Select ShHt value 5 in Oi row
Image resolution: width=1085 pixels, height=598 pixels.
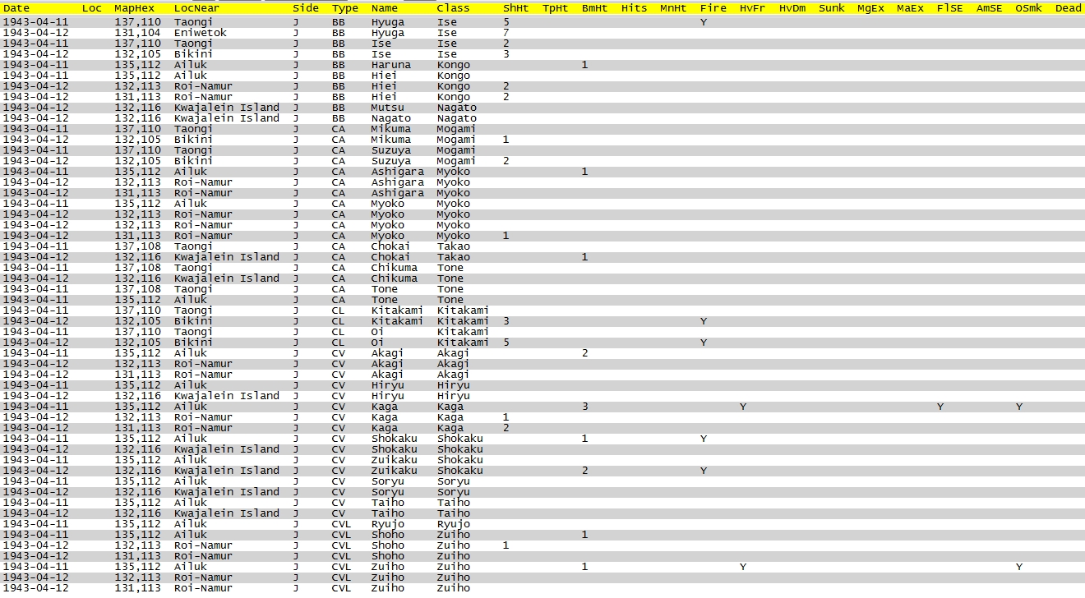506,343
